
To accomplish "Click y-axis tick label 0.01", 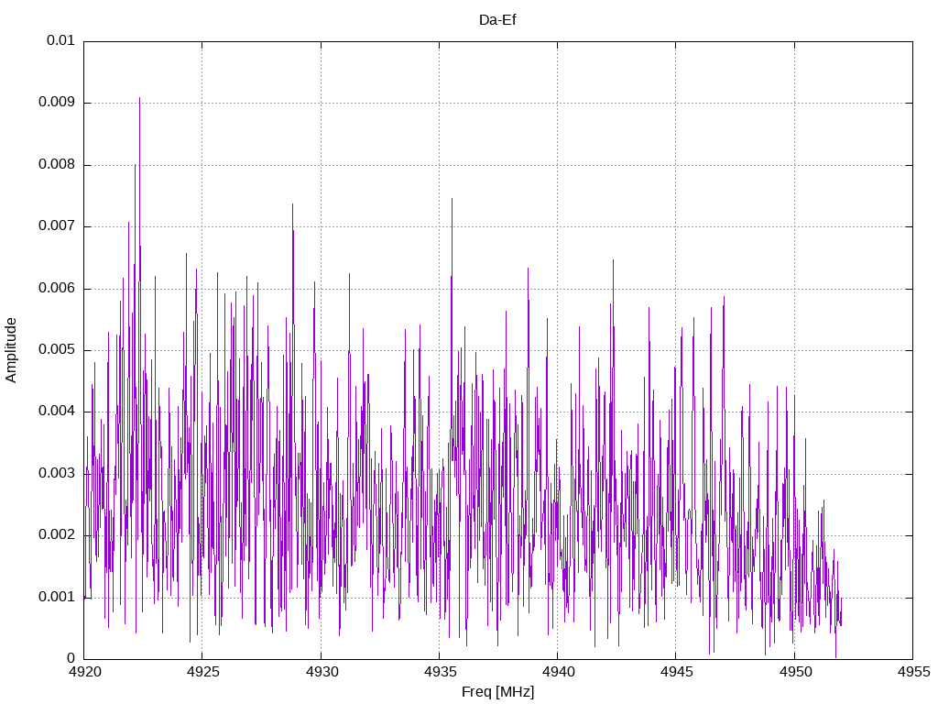I will (x=60, y=40).
